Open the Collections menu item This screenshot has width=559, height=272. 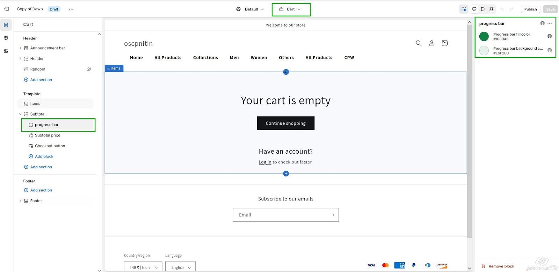point(205,58)
